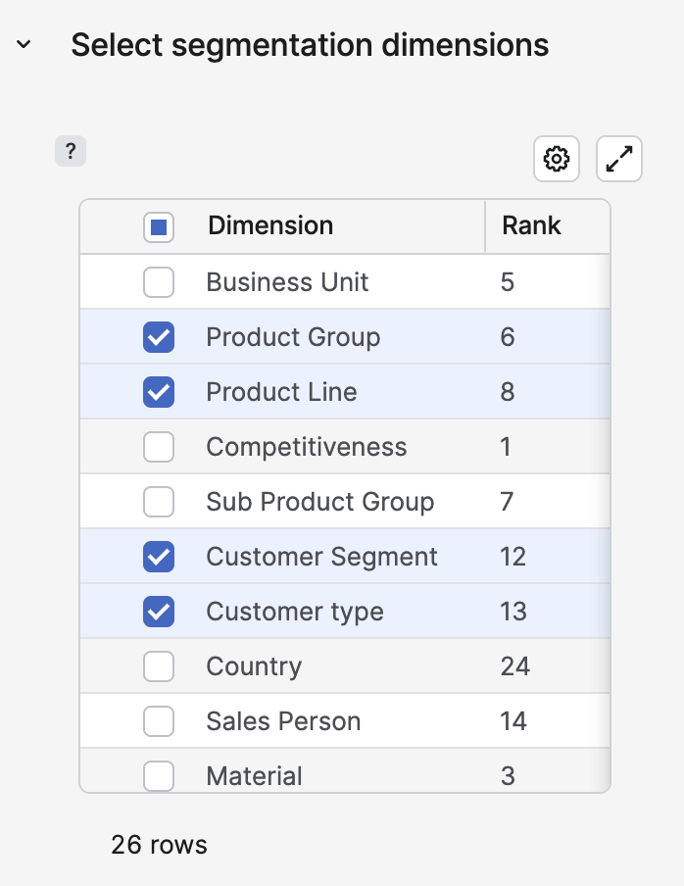684x886 pixels.
Task: Open the table settings gear icon
Action: click(557, 159)
